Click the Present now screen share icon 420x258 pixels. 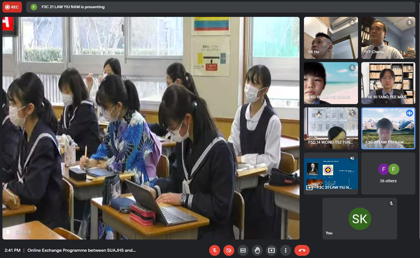coord(271,250)
